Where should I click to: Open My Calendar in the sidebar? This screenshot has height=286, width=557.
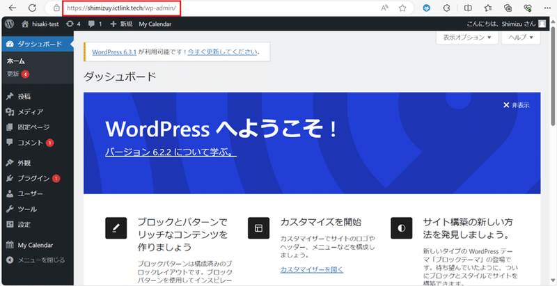38,245
